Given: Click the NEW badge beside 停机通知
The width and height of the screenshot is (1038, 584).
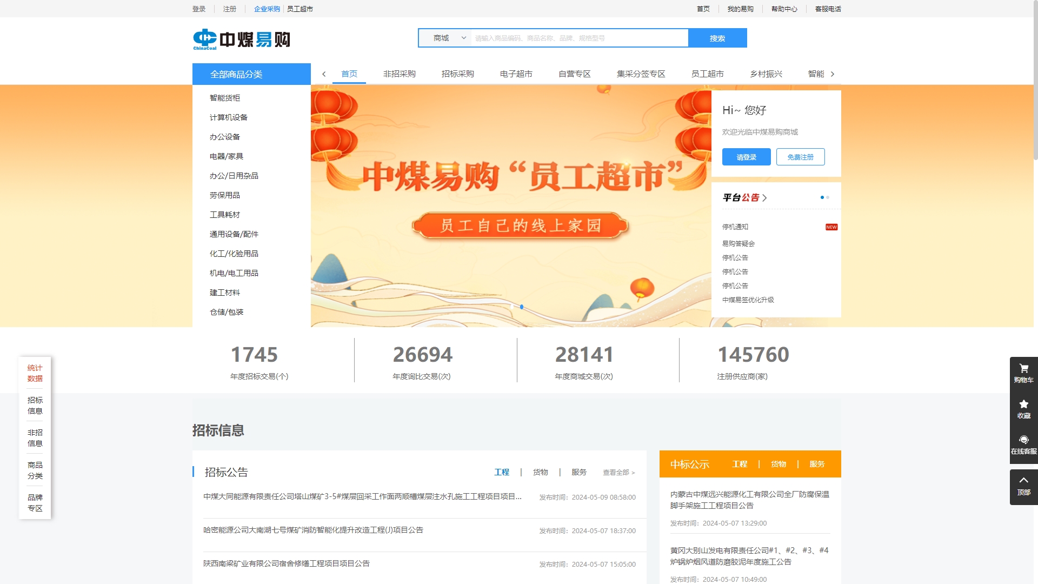Looking at the screenshot, I should pyautogui.click(x=831, y=227).
